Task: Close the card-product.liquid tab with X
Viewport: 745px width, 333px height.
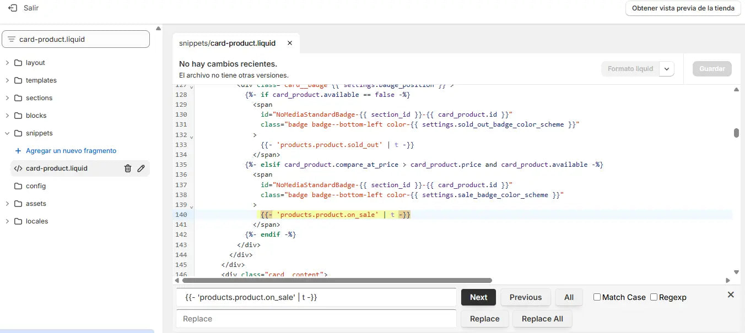Action: 290,43
